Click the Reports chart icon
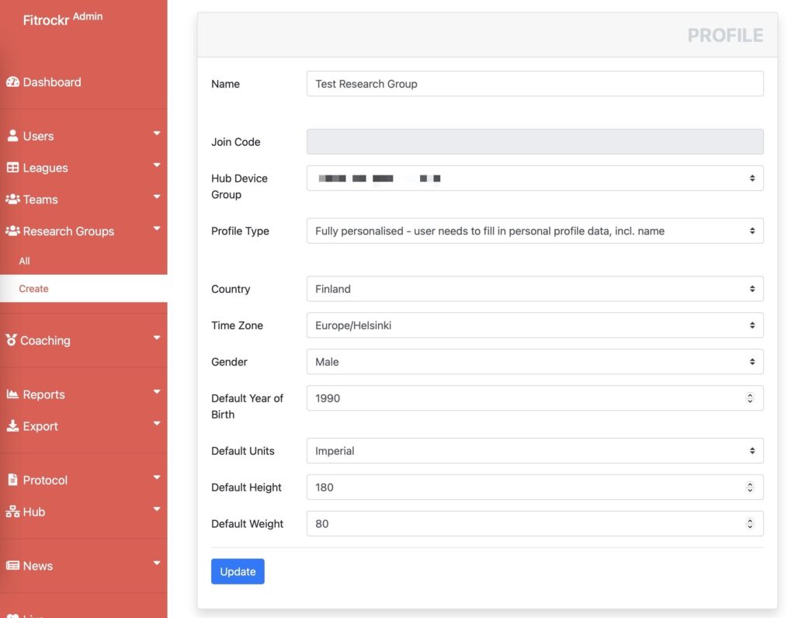This screenshot has height=618, width=795. click(x=12, y=394)
